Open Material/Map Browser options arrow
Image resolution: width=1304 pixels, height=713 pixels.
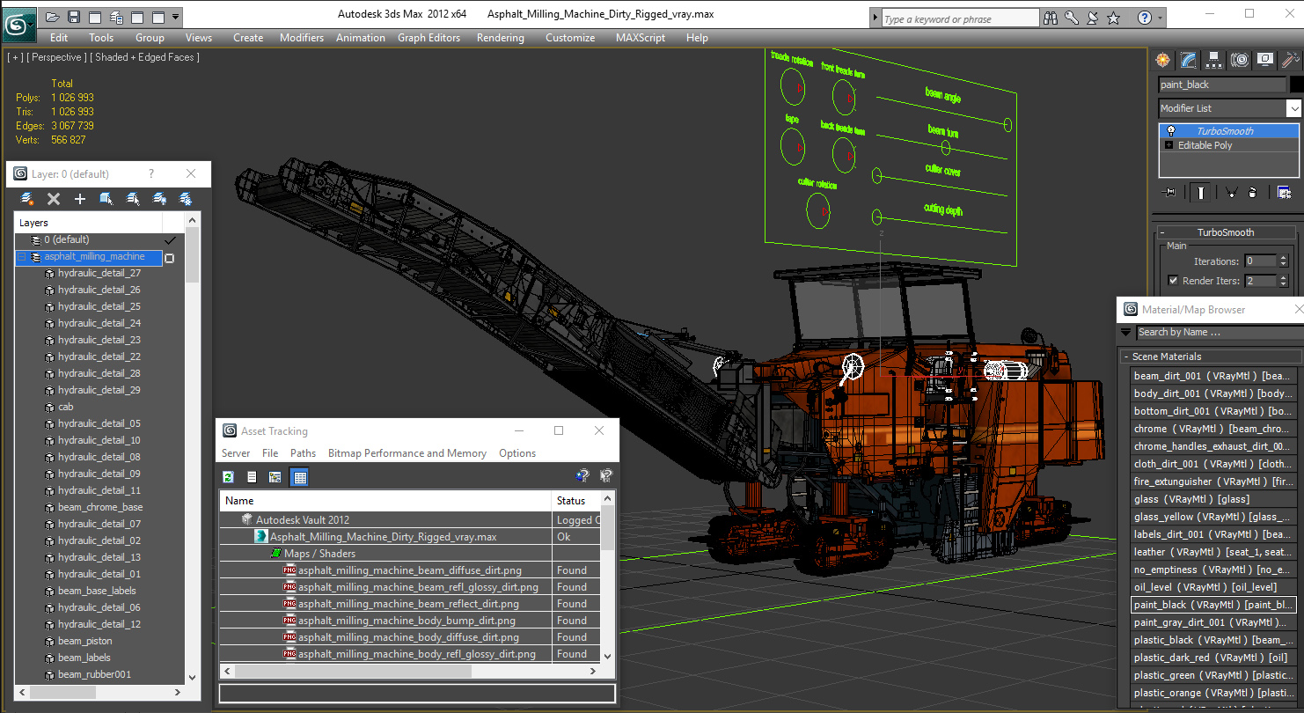[x=1125, y=332]
